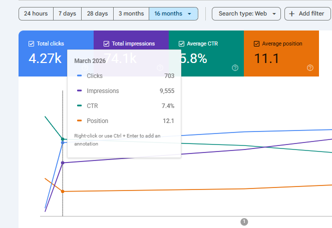Click the blue Clicks data point on the chart
The image size is (332, 228).
tap(63, 143)
